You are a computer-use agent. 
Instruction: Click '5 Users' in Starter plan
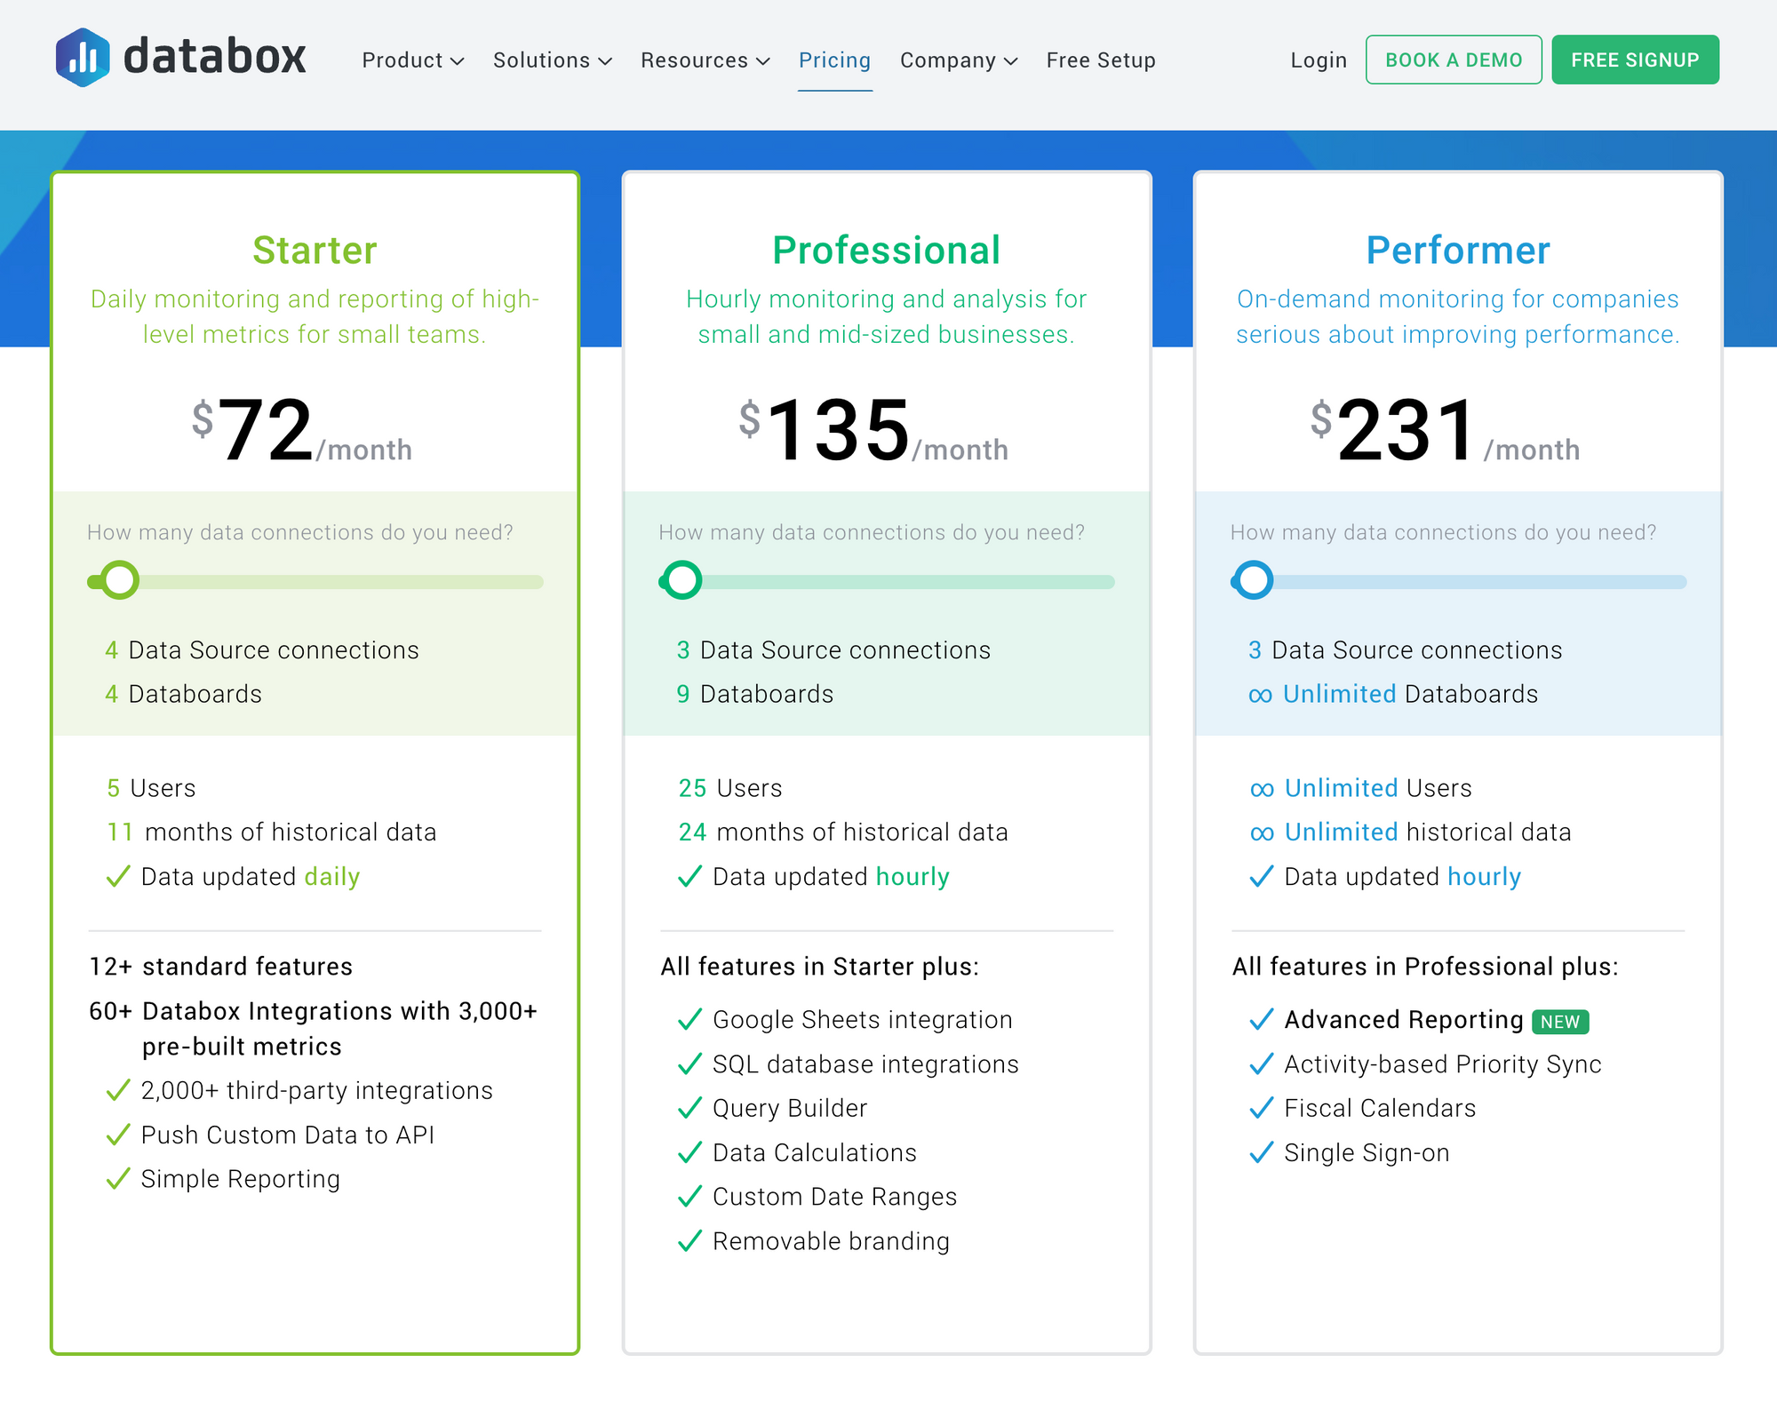(151, 789)
